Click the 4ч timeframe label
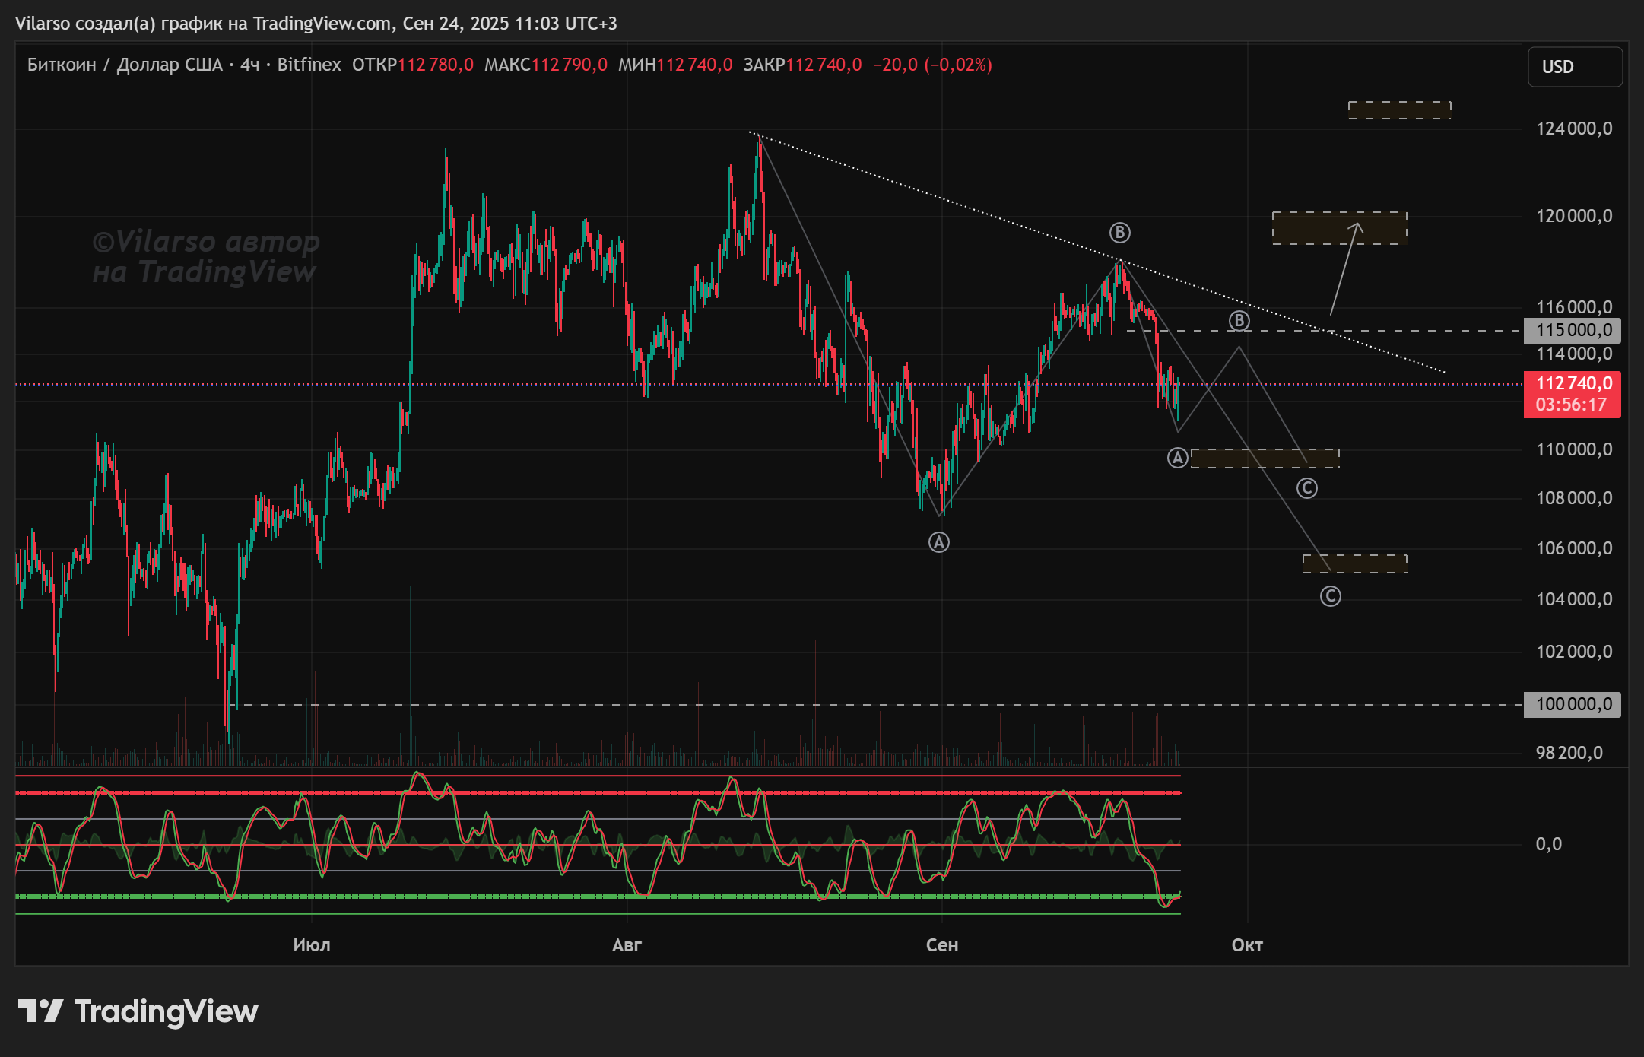 (250, 65)
